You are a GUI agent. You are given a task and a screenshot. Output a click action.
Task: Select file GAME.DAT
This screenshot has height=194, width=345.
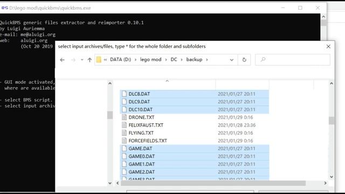point(194,149)
